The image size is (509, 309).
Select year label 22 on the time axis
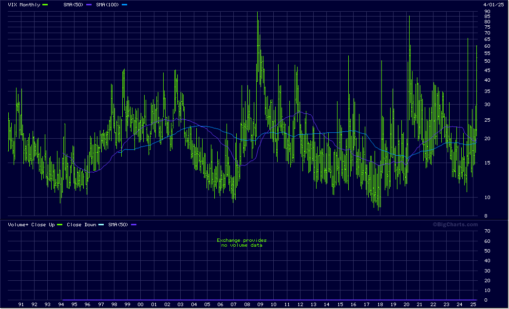pyautogui.click(x=434, y=304)
